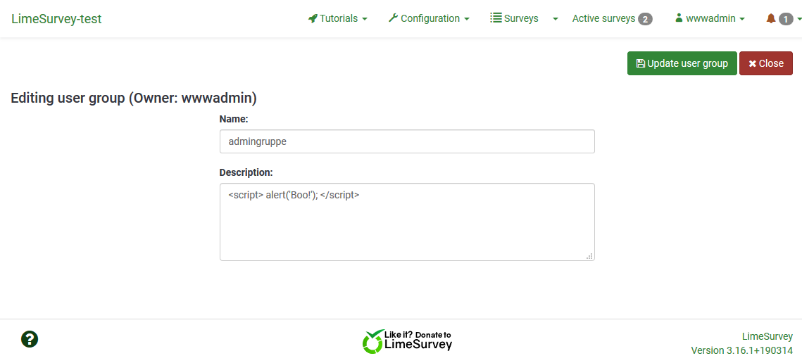Click the Tutorials rocket icon

tap(313, 19)
